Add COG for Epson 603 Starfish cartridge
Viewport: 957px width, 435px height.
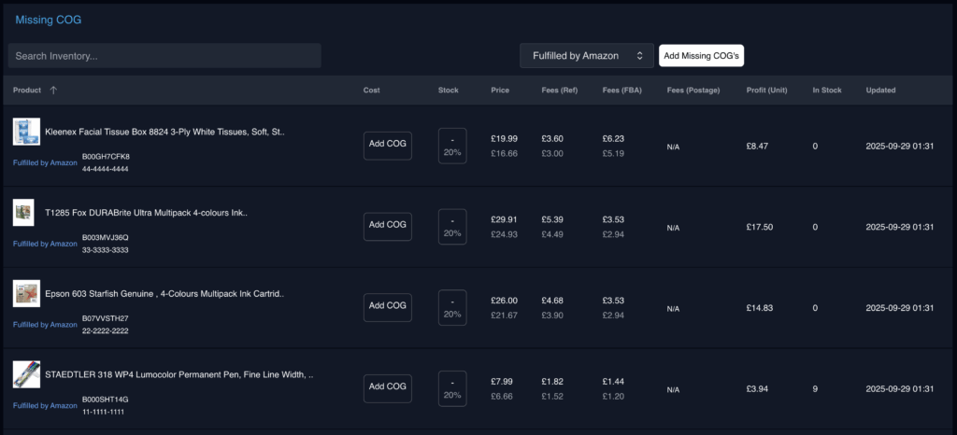[x=387, y=306]
